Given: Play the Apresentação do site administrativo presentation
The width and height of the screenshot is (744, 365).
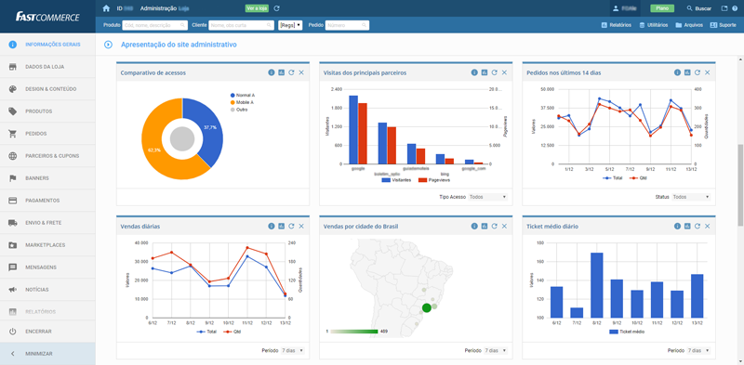Looking at the screenshot, I should point(108,45).
